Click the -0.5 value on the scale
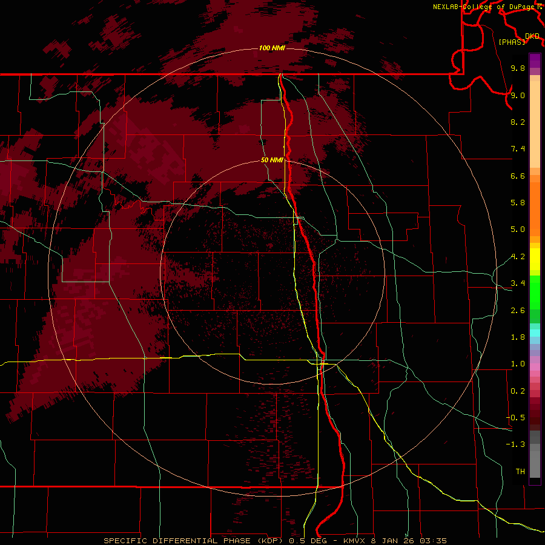Screen dimensions: 545x545 point(515,418)
